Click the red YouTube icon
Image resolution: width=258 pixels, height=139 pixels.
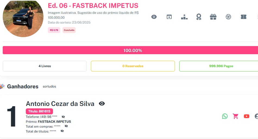247,116
